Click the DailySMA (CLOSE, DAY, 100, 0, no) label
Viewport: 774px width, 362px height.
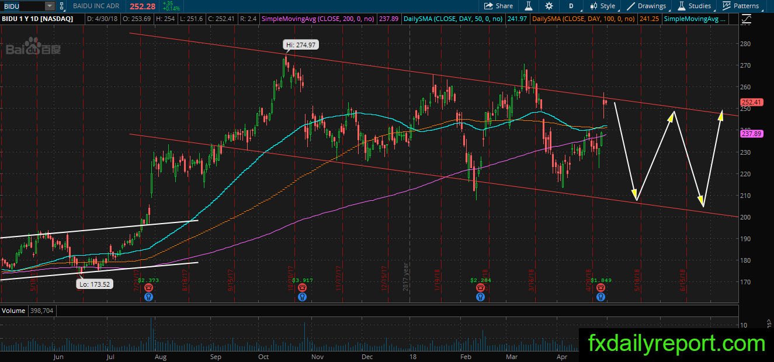pos(582,19)
